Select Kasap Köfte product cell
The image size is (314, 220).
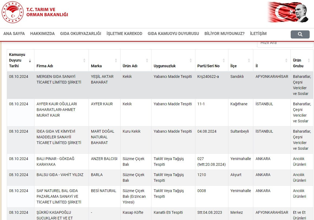[x=136, y=214]
